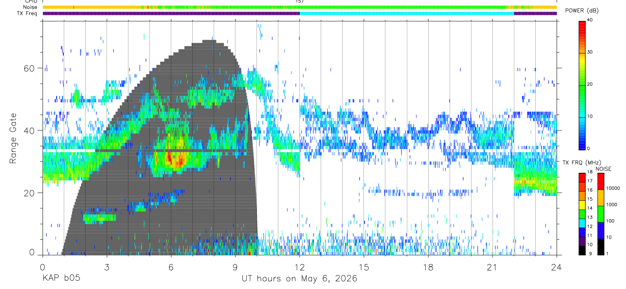Image resolution: width=626 pixels, height=289 pixels.
Task: Click the 12 tick on UT hours axis
Action: point(300,267)
